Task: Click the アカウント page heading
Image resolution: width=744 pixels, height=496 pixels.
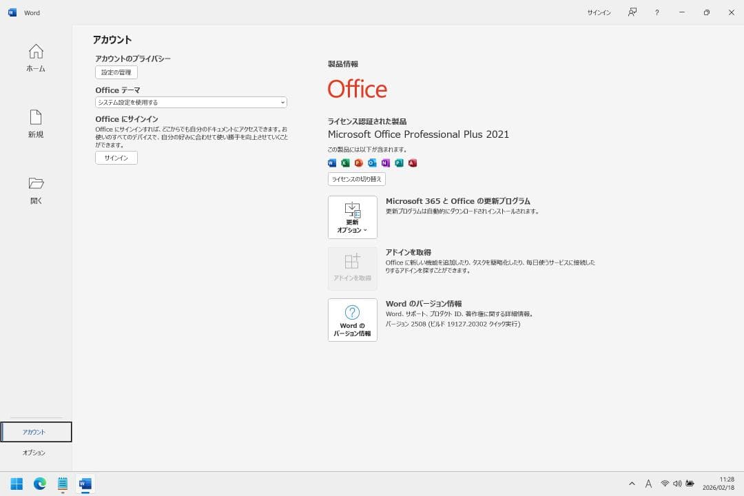Action: tap(112, 40)
